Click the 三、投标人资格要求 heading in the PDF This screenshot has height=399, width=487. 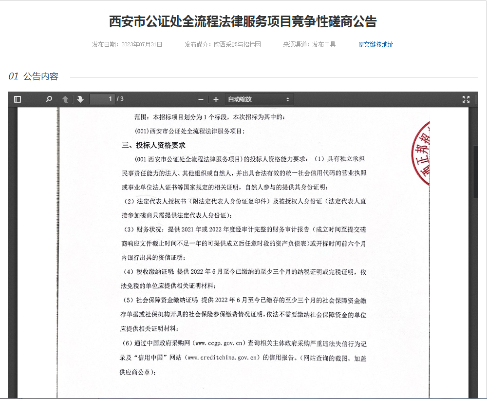pos(154,145)
